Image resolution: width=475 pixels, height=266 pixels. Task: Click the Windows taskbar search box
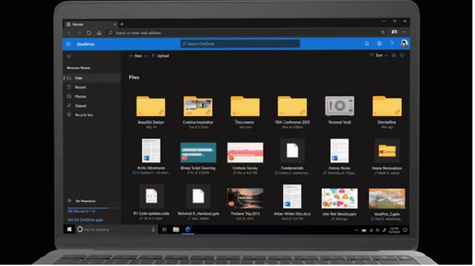[116, 230]
